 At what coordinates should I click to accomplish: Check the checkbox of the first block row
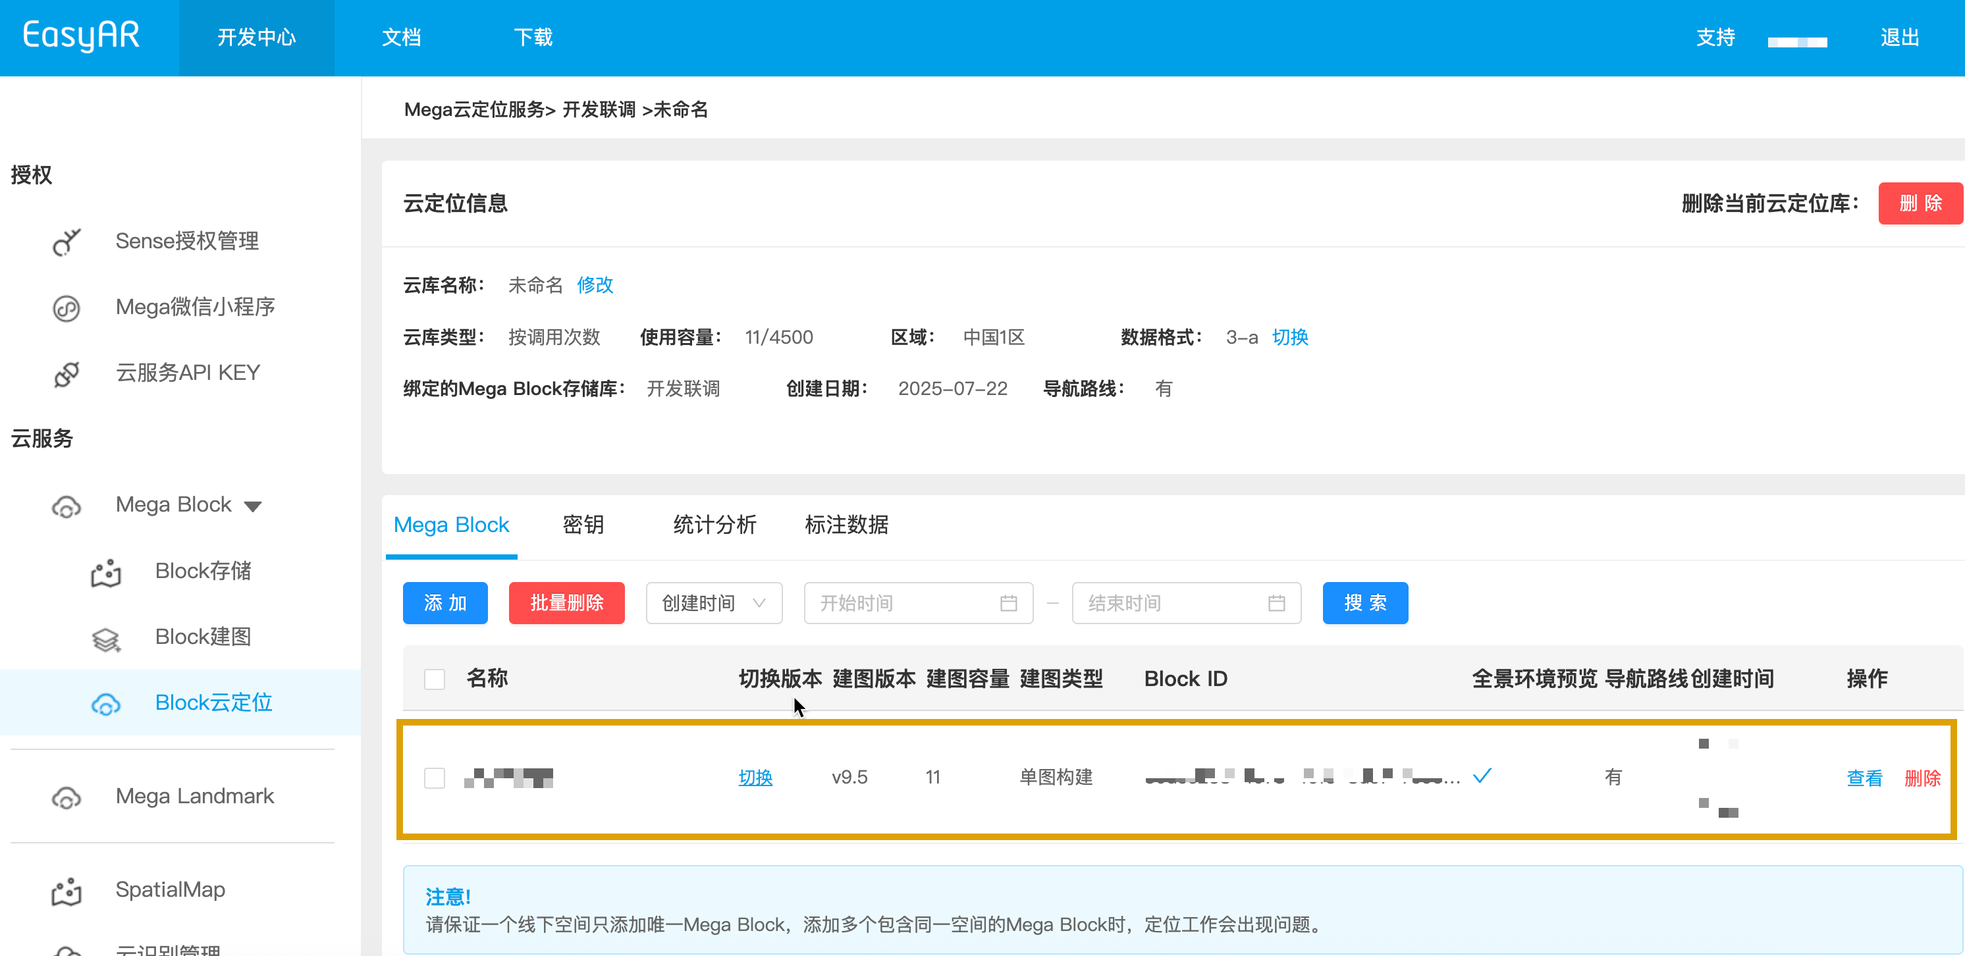[x=434, y=778]
